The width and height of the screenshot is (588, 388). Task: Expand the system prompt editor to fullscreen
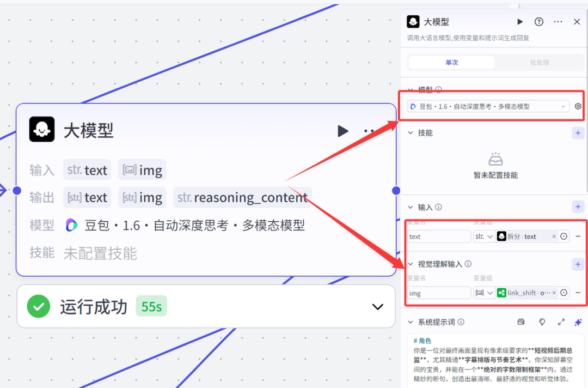(x=561, y=322)
